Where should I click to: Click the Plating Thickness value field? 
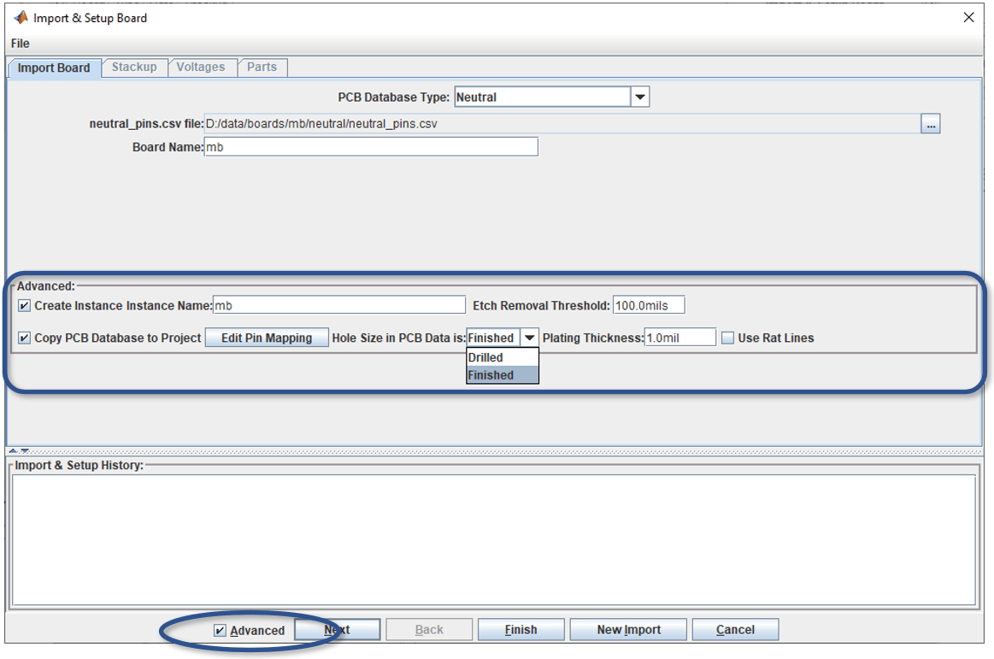coord(679,337)
